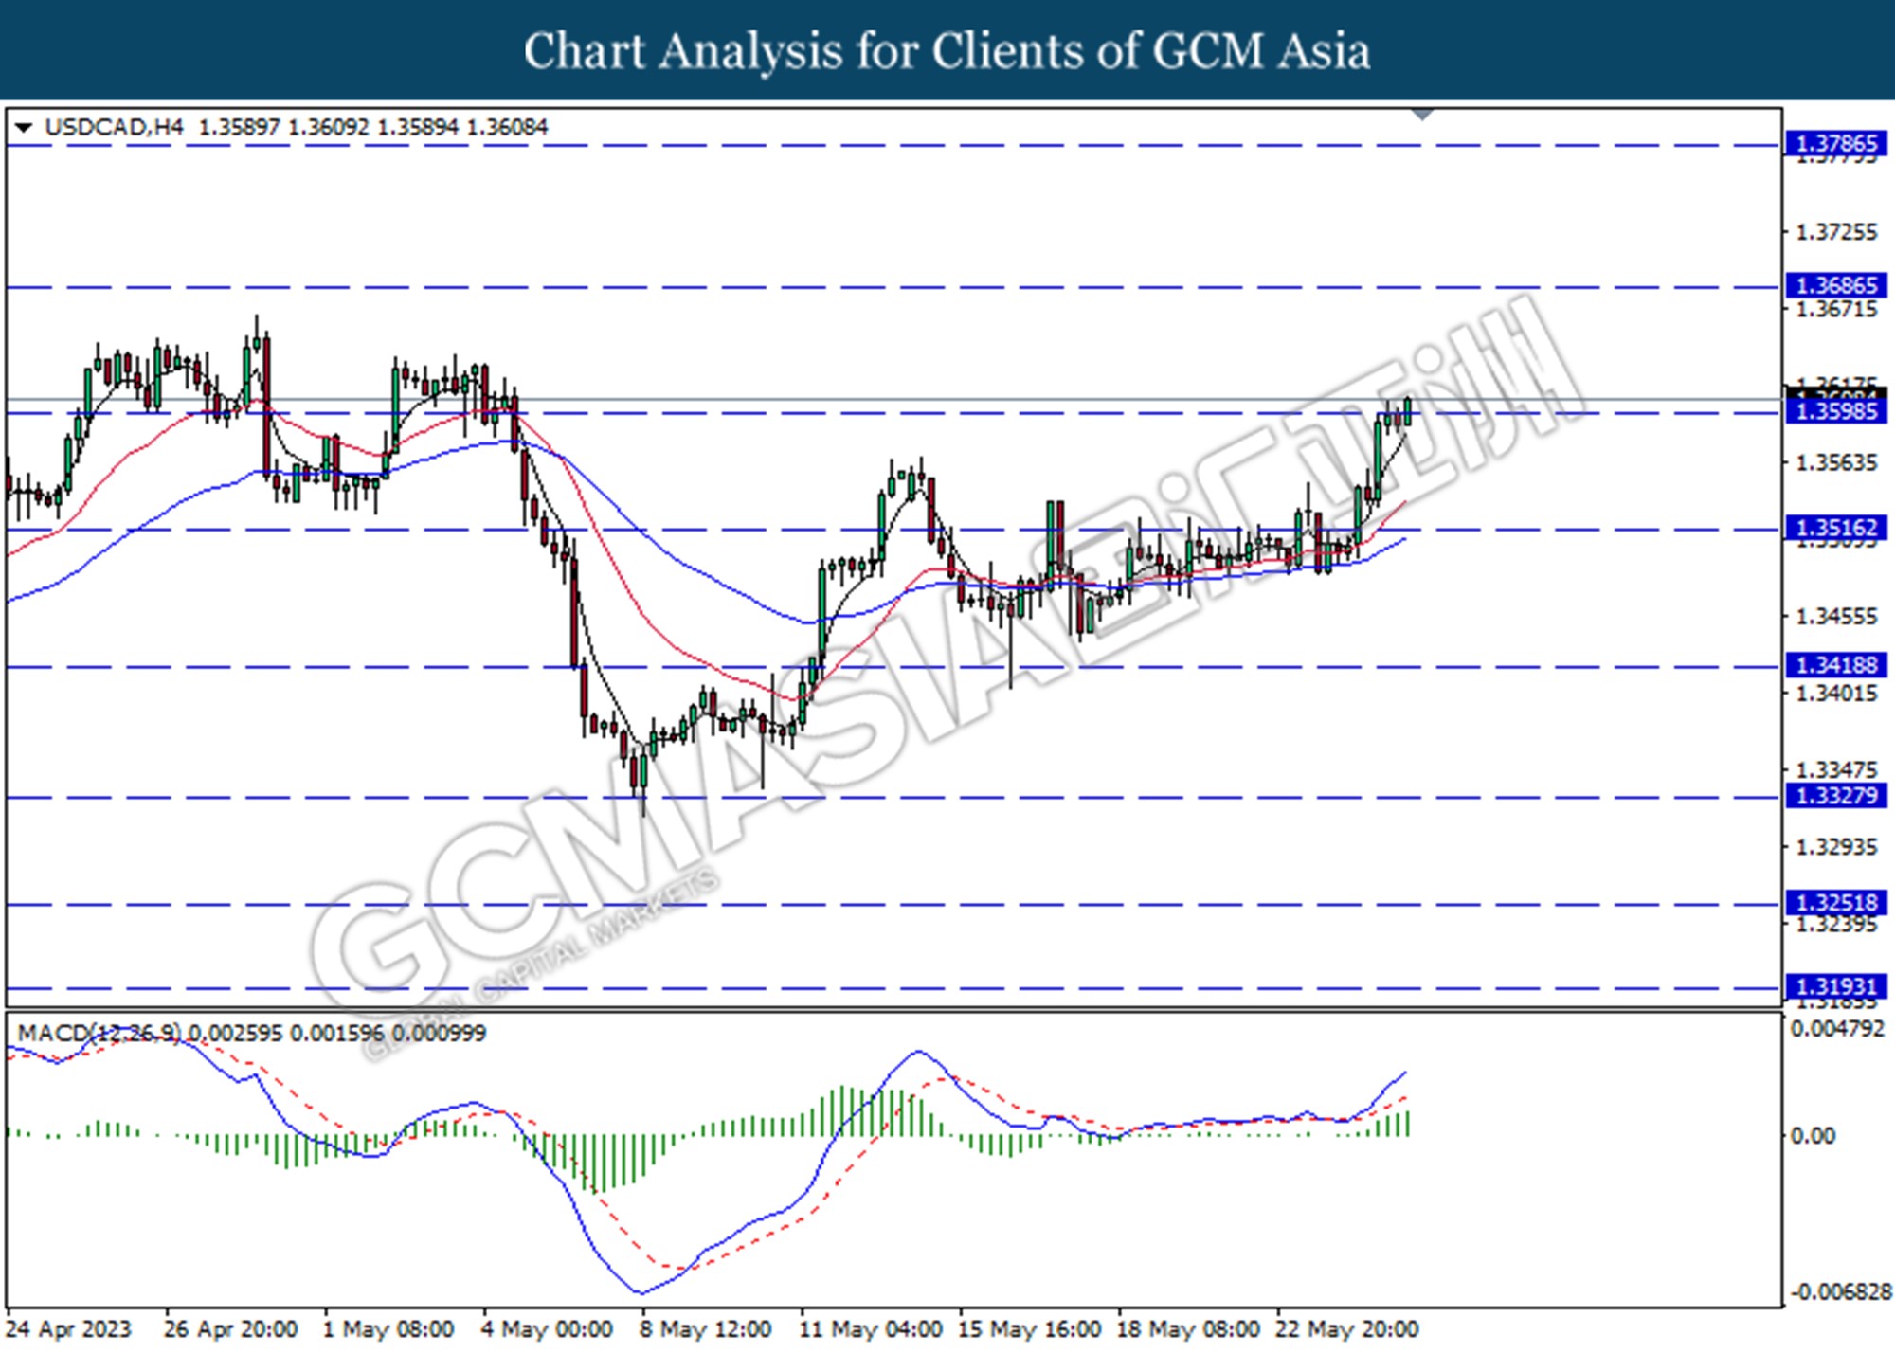This screenshot has height=1353, width=1895.
Task: Click the 26 Apr 20:00 time label
Action: point(231,1329)
